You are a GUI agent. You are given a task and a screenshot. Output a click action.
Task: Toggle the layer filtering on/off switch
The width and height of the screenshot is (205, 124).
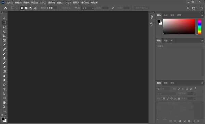pyautogui.click(x=195, y=88)
